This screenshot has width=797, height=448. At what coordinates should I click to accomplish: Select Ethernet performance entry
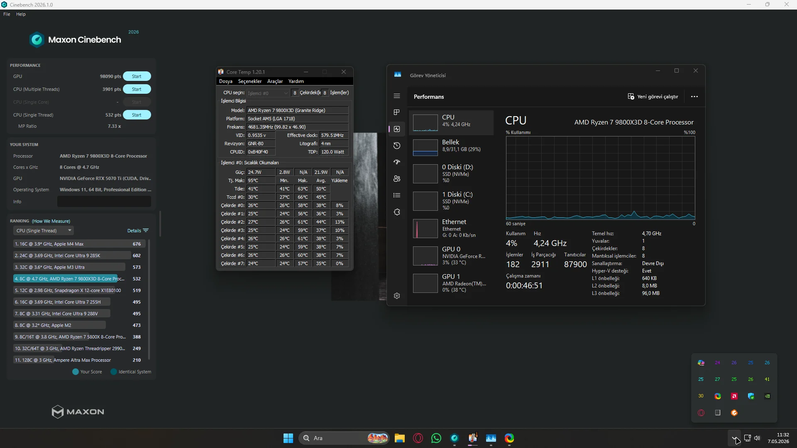point(451,228)
